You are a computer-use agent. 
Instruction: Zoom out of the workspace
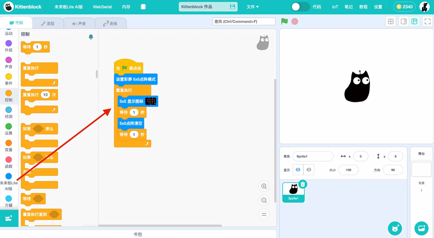point(264,200)
